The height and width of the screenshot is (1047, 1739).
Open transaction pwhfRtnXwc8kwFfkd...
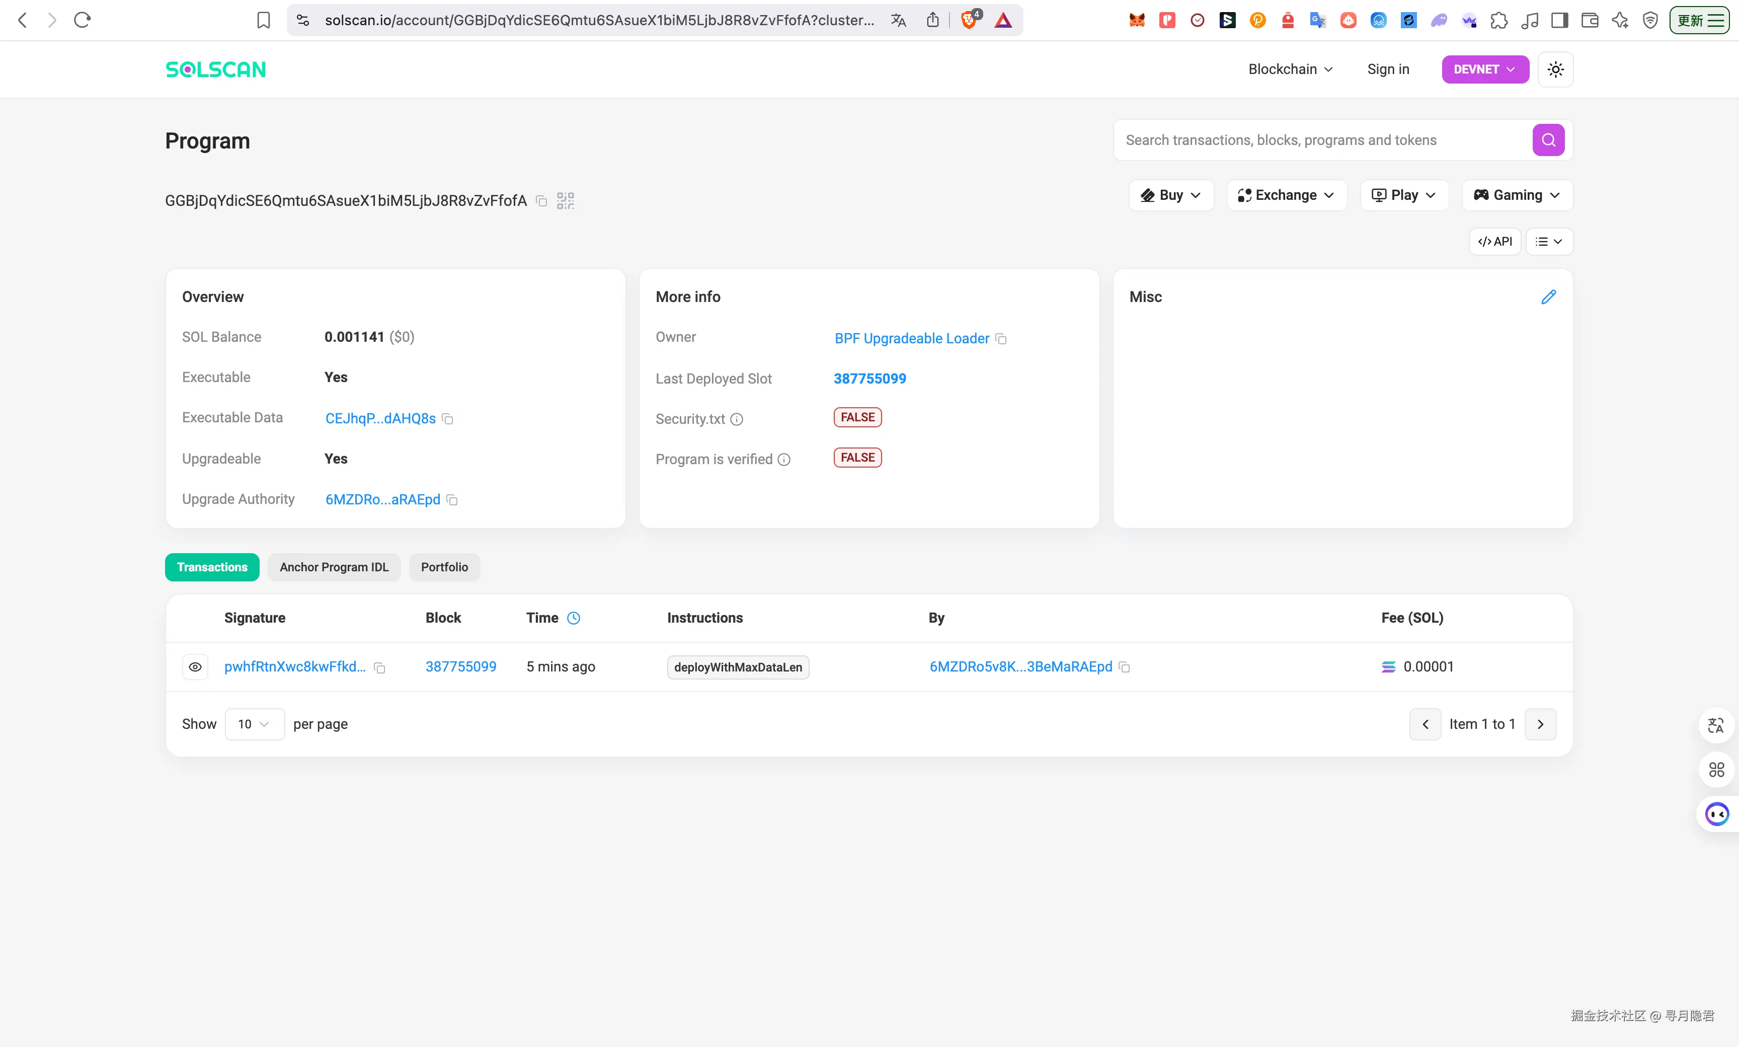click(x=295, y=667)
